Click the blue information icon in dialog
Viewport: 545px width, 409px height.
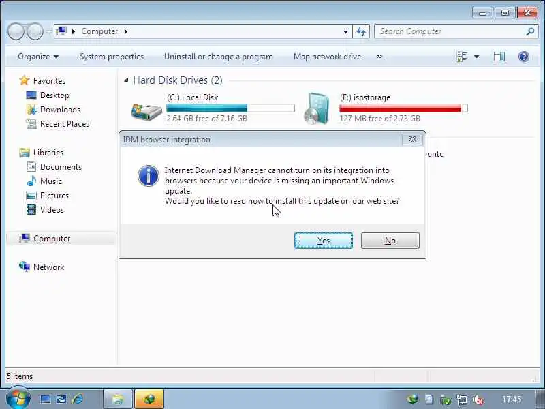pos(149,176)
